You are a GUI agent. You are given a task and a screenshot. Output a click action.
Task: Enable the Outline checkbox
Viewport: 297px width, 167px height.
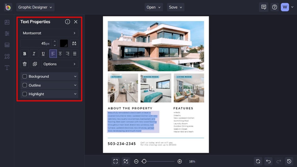[x=25, y=85]
